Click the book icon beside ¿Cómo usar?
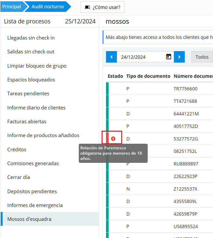Image resolution: width=213 pixels, height=238 pixels. 87,7
